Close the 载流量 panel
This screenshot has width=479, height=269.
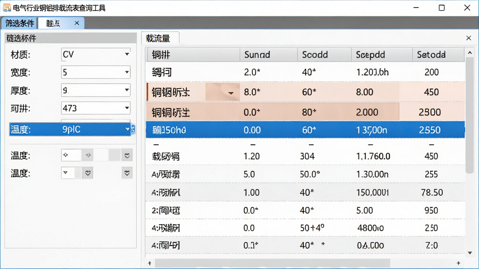469,38
